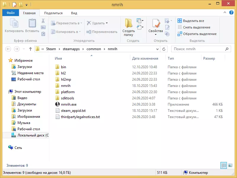Click the Paste (Вставить) ribbon icon
The width and height of the screenshot is (237, 178).
32,23
